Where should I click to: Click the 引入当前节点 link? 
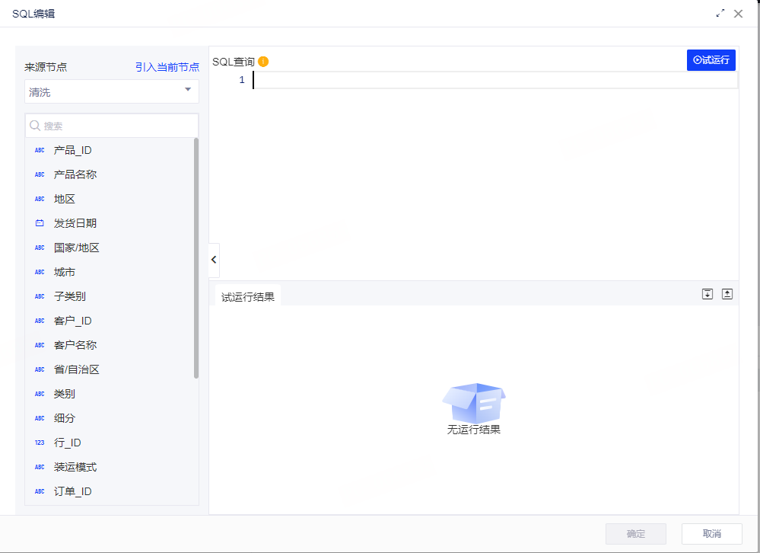pyautogui.click(x=167, y=67)
